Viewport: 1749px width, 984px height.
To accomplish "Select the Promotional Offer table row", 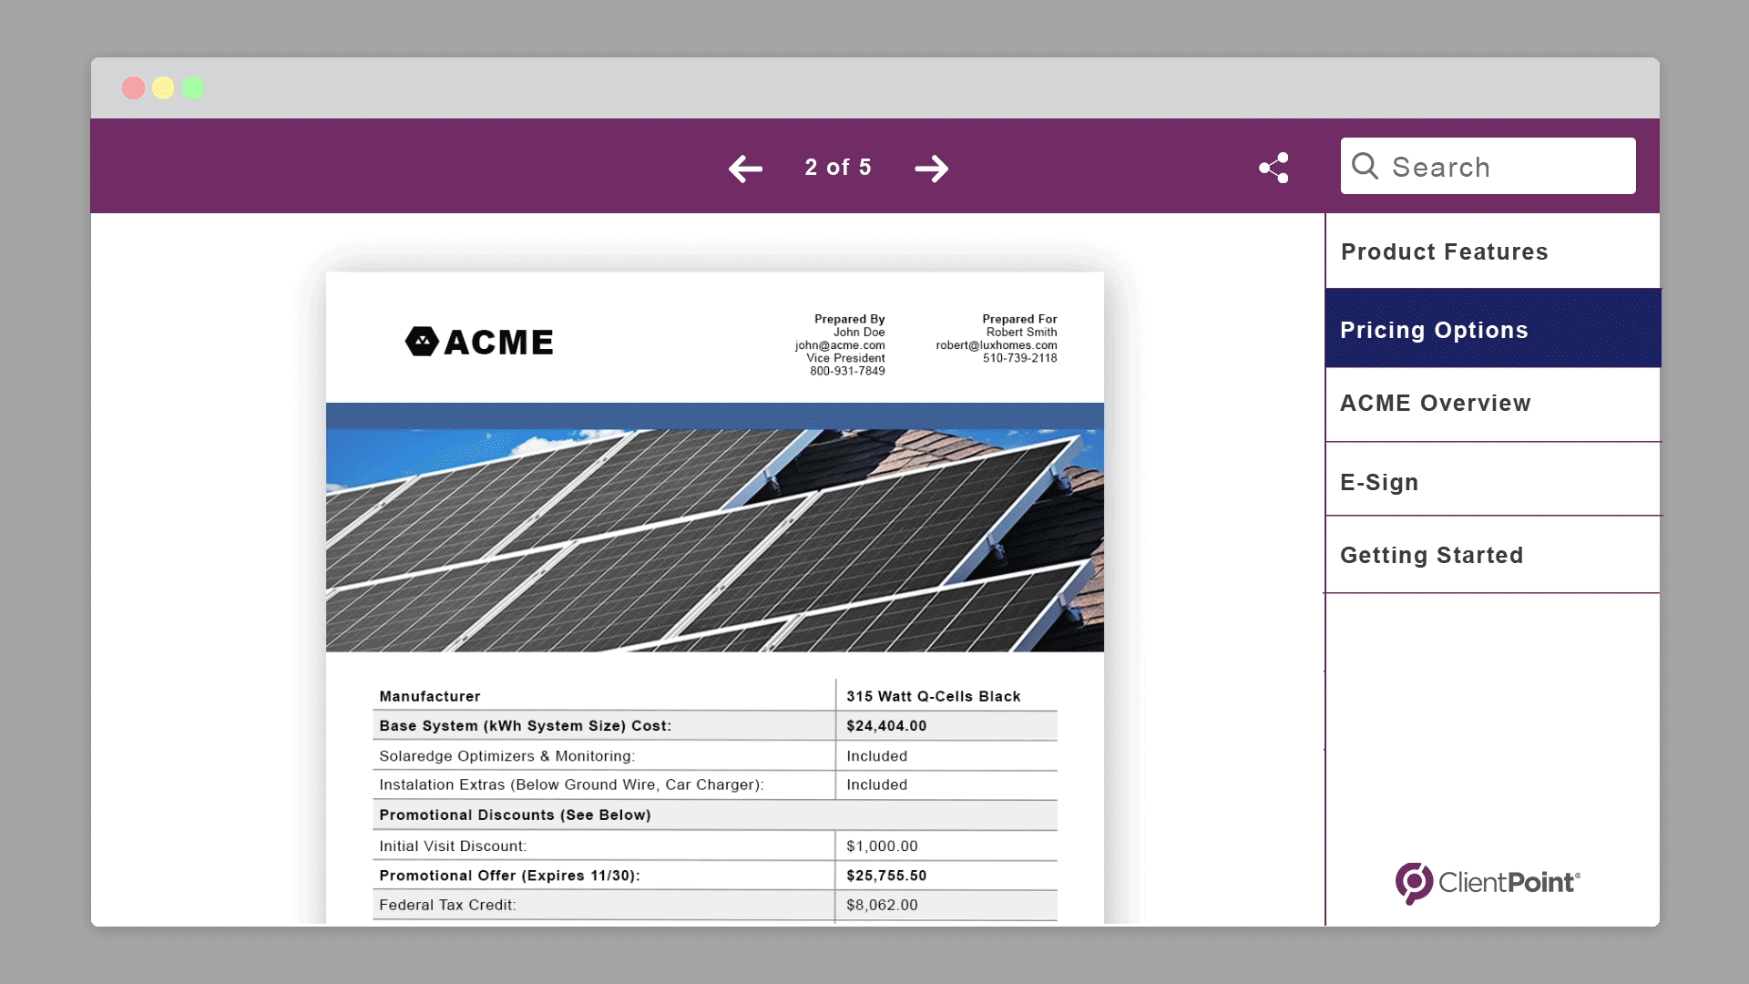I will coord(714,876).
